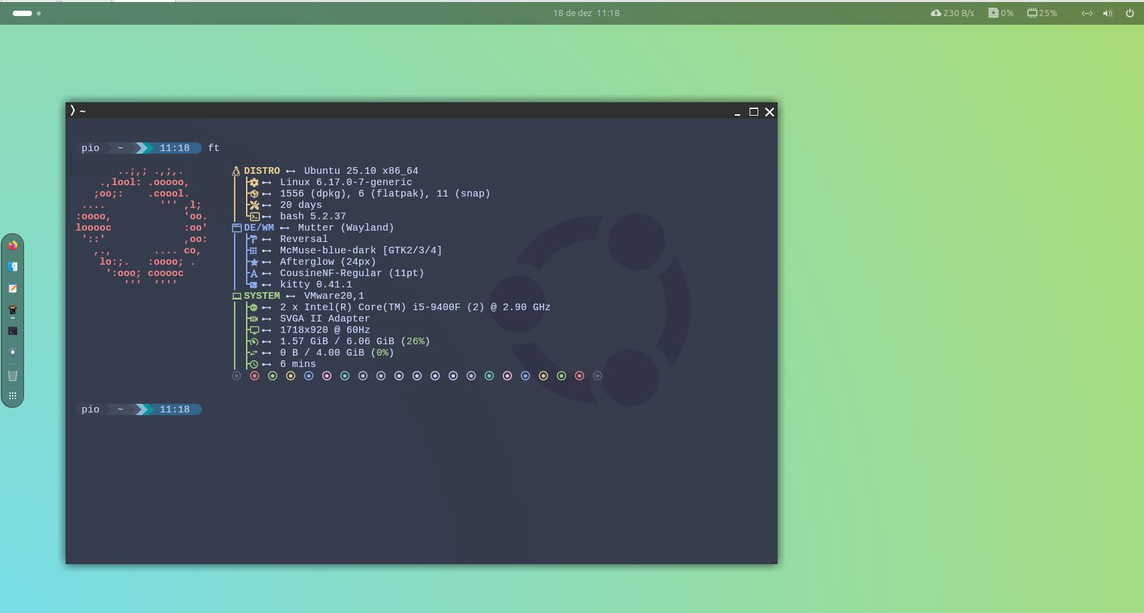Click the 0% disk usage indicator

[x=1001, y=13]
